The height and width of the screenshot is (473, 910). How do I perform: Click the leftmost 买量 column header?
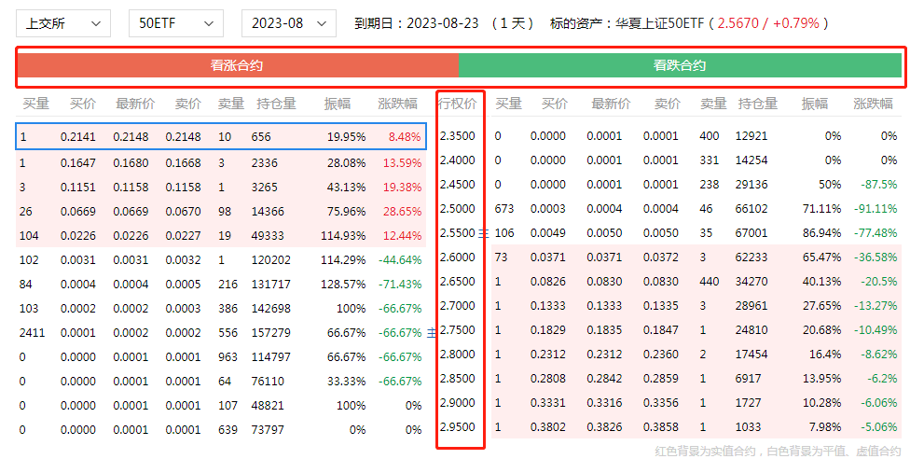36,104
